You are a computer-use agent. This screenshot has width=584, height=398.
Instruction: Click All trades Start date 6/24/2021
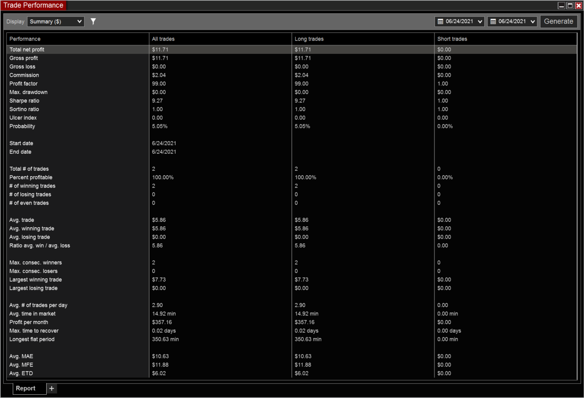point(164,143)
